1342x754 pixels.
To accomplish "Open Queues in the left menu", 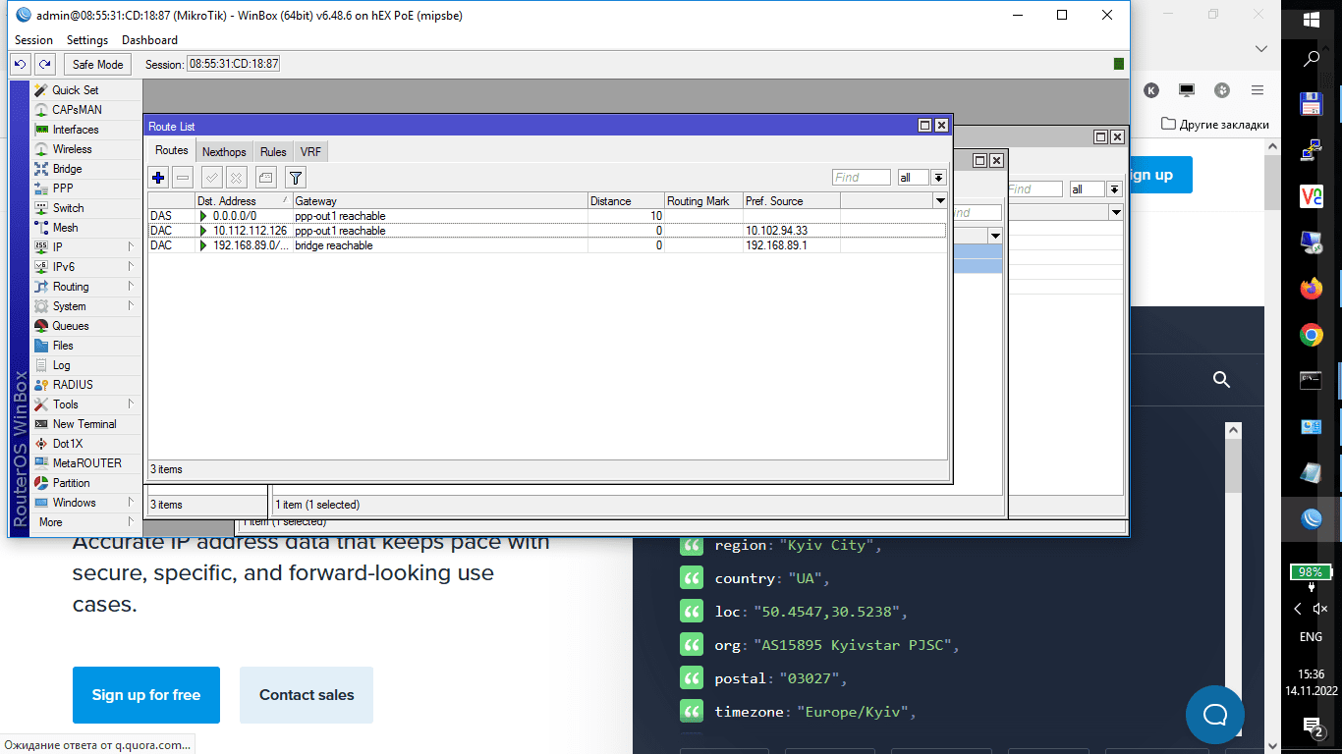I will click(x=70, y=326).
